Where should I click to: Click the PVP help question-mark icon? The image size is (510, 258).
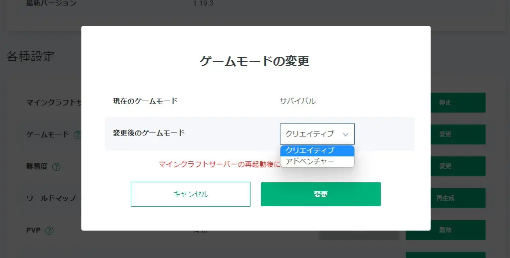[x=49, y=231]
